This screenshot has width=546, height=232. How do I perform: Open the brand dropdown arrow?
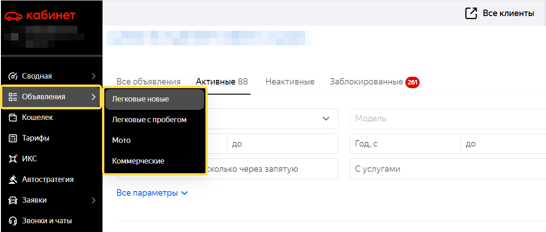click(326, 119)
